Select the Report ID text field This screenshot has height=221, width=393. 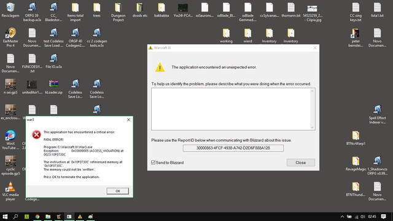[233, 148]
